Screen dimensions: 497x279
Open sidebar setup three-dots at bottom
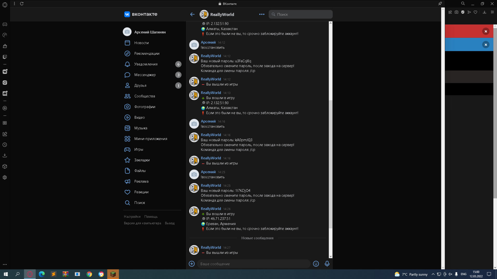pos(5,265)
